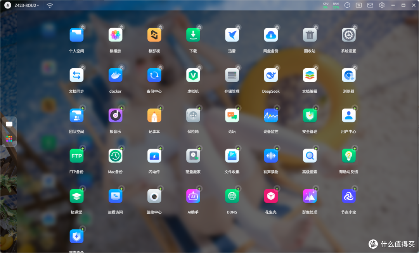Open the 高级搜索 advanced search app

(x=310, y=156)
